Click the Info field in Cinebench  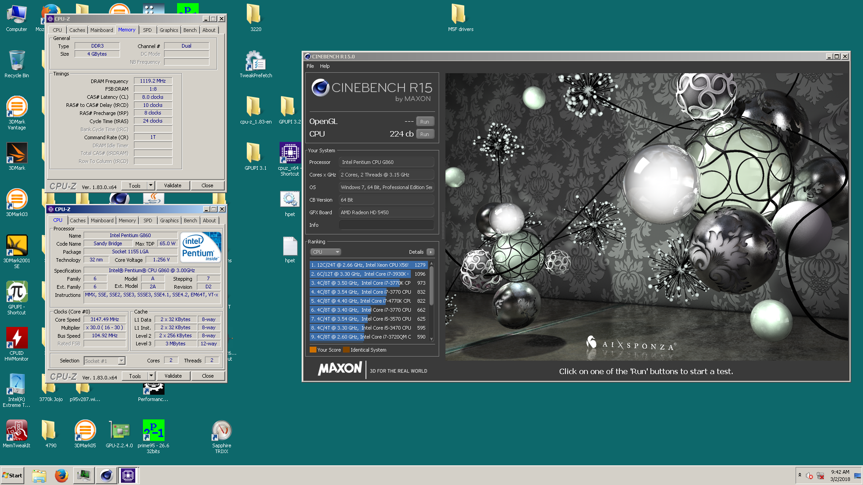pyautogui.click(x=386, y=225)
